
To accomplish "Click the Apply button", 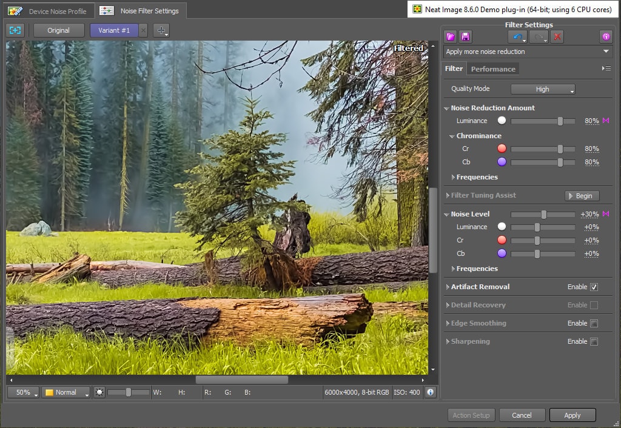I will 572,415.
